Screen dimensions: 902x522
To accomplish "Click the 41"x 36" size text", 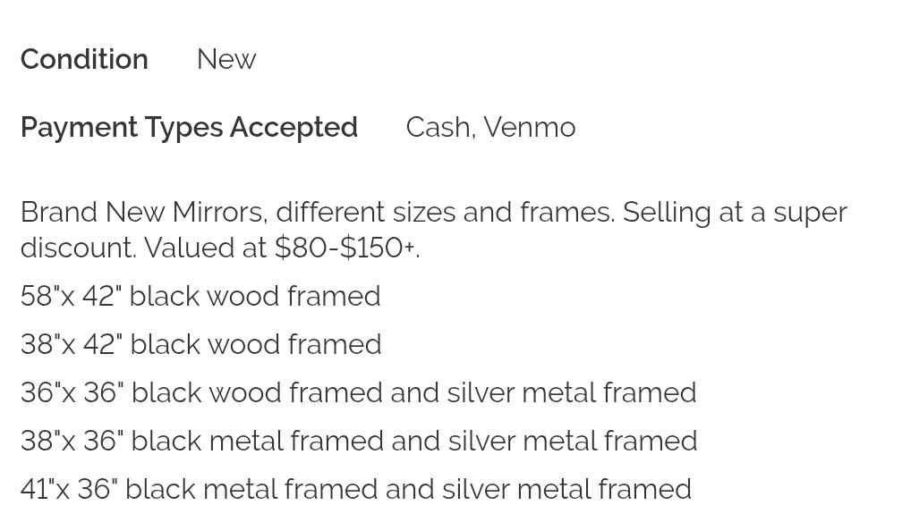I will (x=69, y=489).
